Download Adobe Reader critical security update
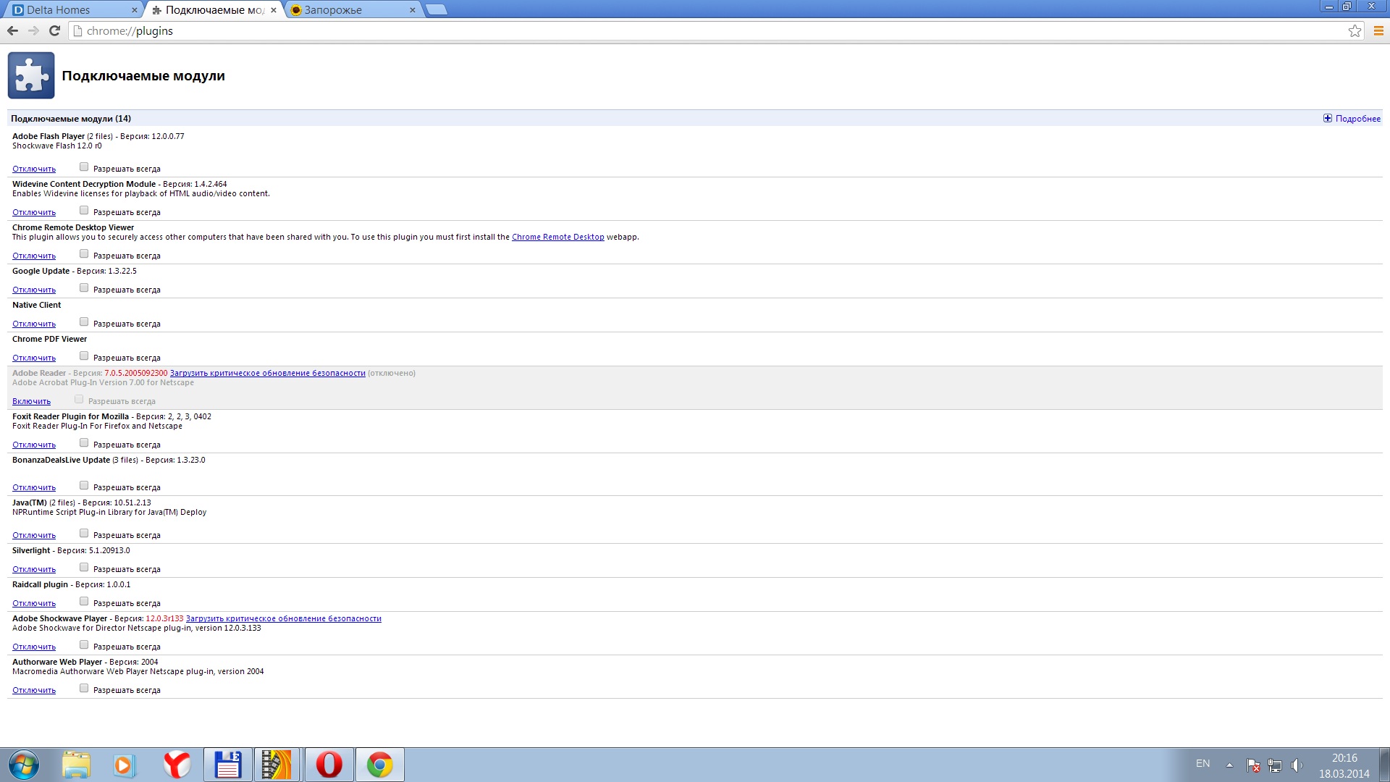This screenshot has width=1390, height=782. (267, 373)
